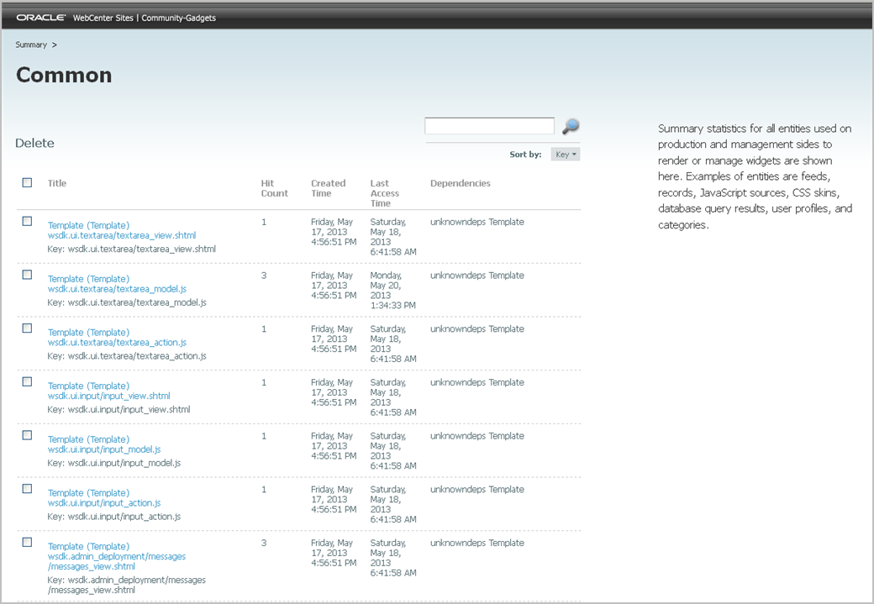
Task: Click WebCenter Sites text in header
Action: [103, 18]
